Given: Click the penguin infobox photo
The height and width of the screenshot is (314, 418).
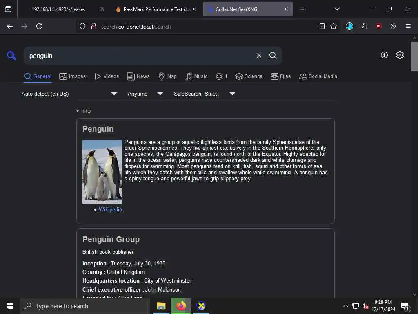Looking at the screenshot, I should (102, 172).
